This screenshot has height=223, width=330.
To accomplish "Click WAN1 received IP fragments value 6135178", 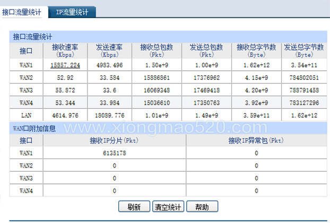I will pyautogui.click(x=115, y=153).
